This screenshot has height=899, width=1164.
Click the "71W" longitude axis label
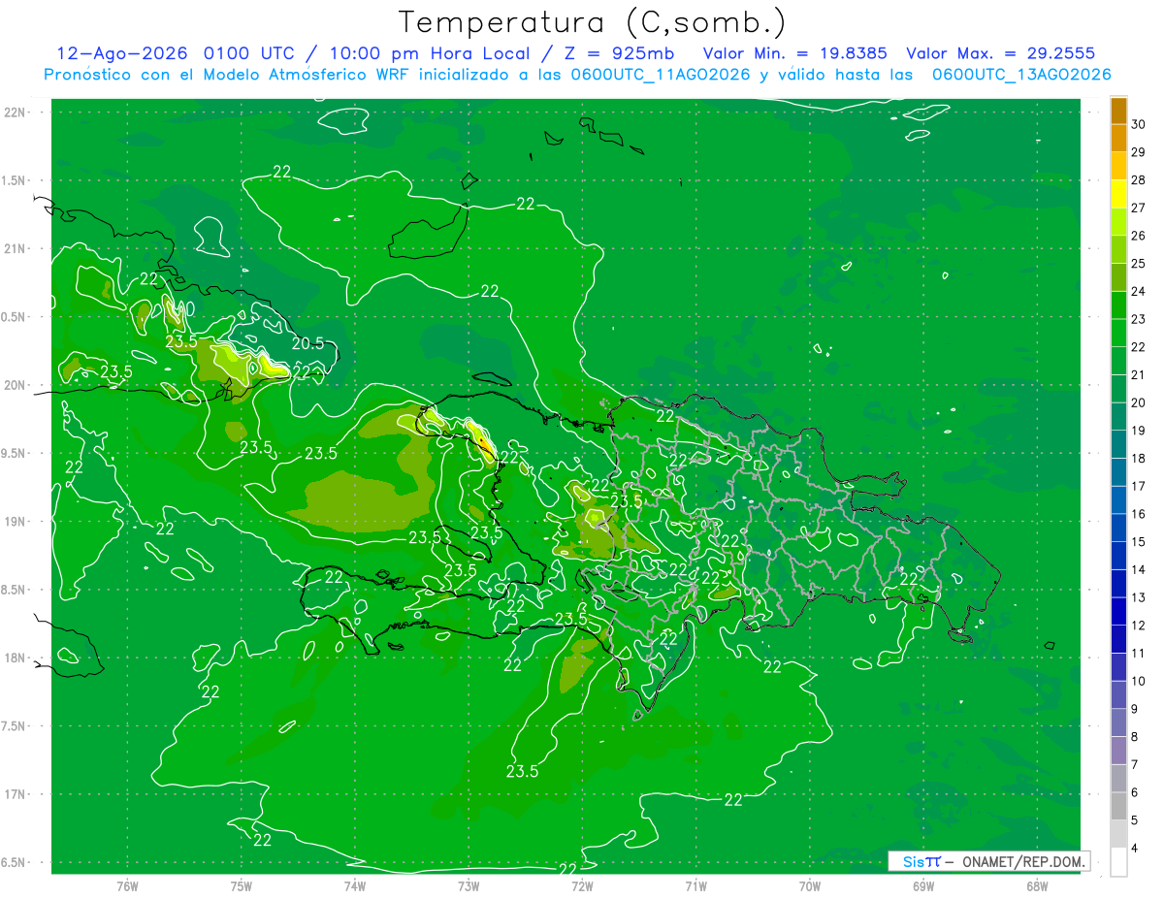[x=695, y=885]
